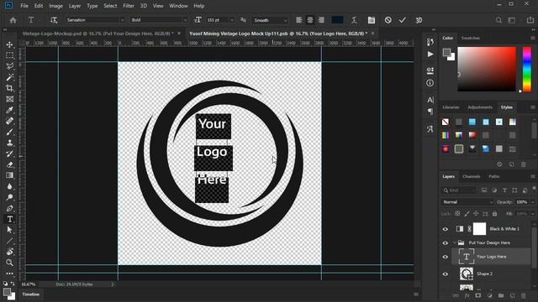
Task: Switch to Vintage-Logo-Mockup.psd document tab
Action: click(98, 34)
